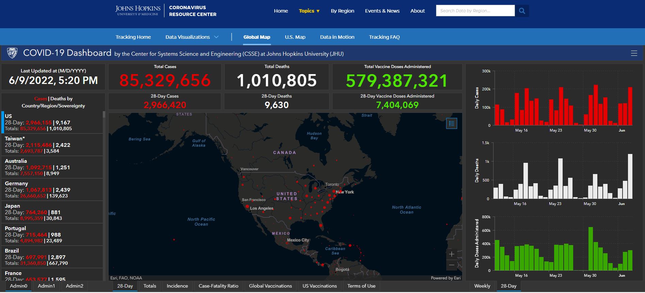The image size is (645, 293).
Task: Select Germany in the country list
Action: point(52,189)
